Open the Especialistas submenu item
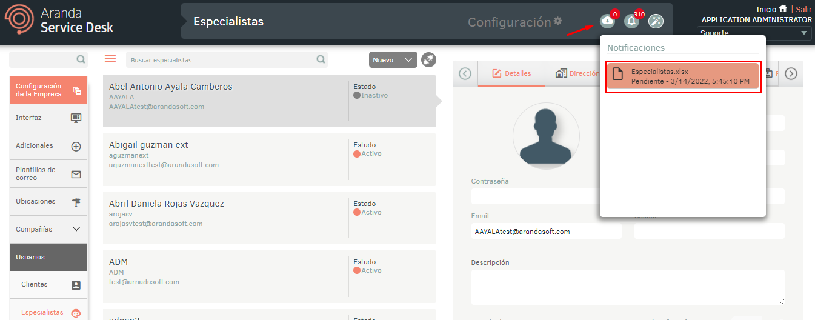 point(48,312)
